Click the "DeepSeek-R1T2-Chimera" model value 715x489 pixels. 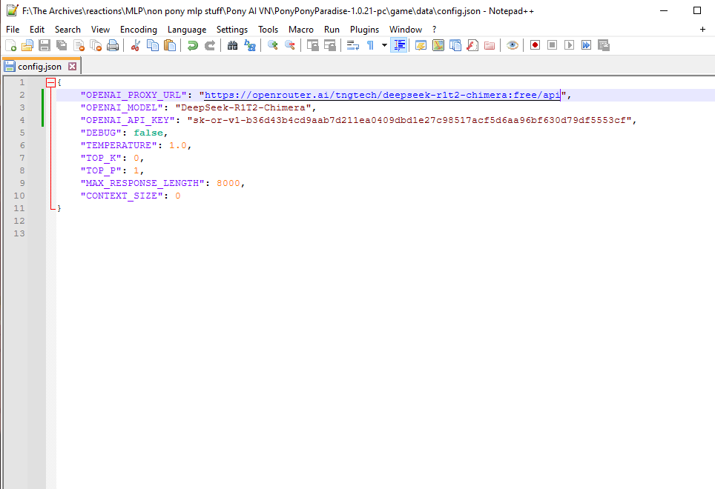click(x=243, y=107)
